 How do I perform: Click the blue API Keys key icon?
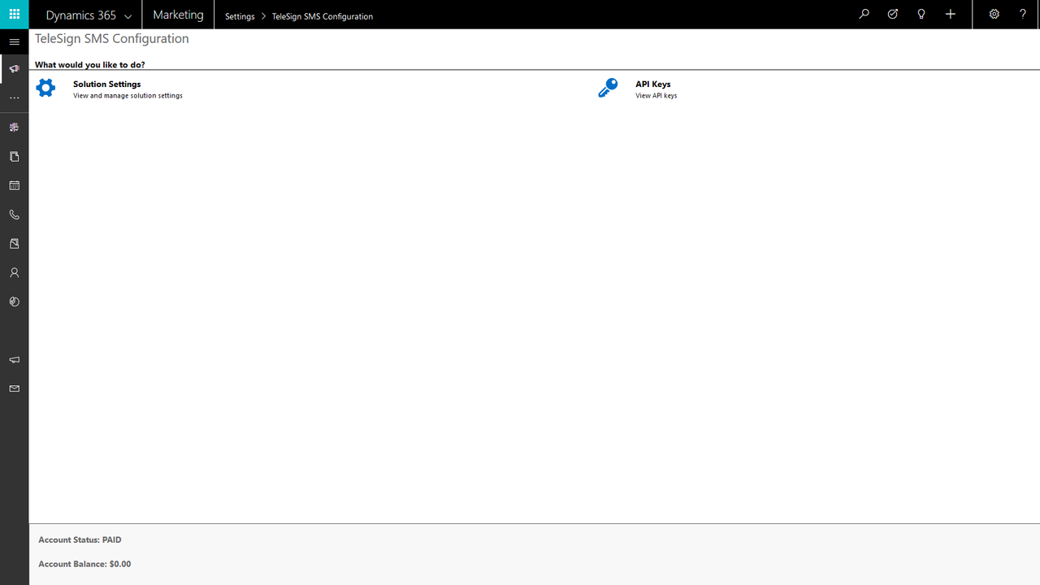pos(608,88)
